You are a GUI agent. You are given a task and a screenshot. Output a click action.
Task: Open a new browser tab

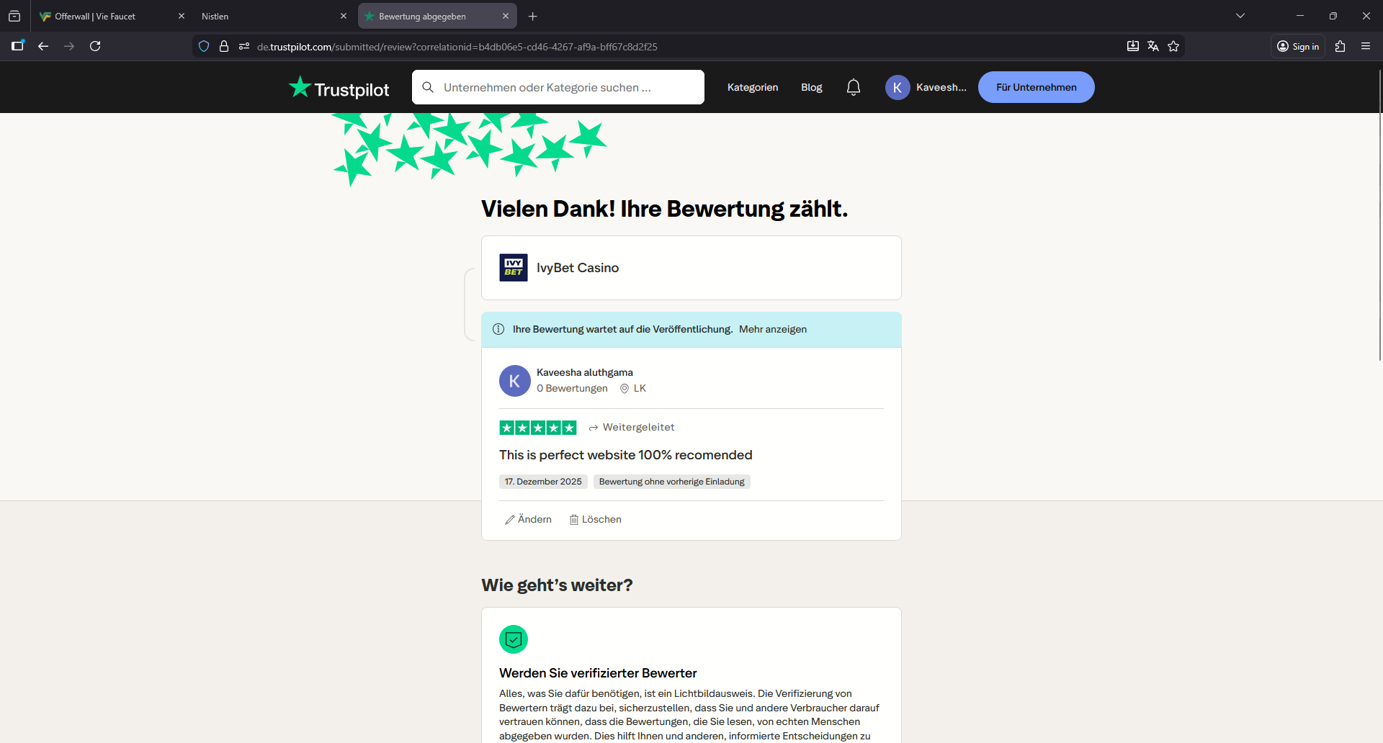click(533, 16)
